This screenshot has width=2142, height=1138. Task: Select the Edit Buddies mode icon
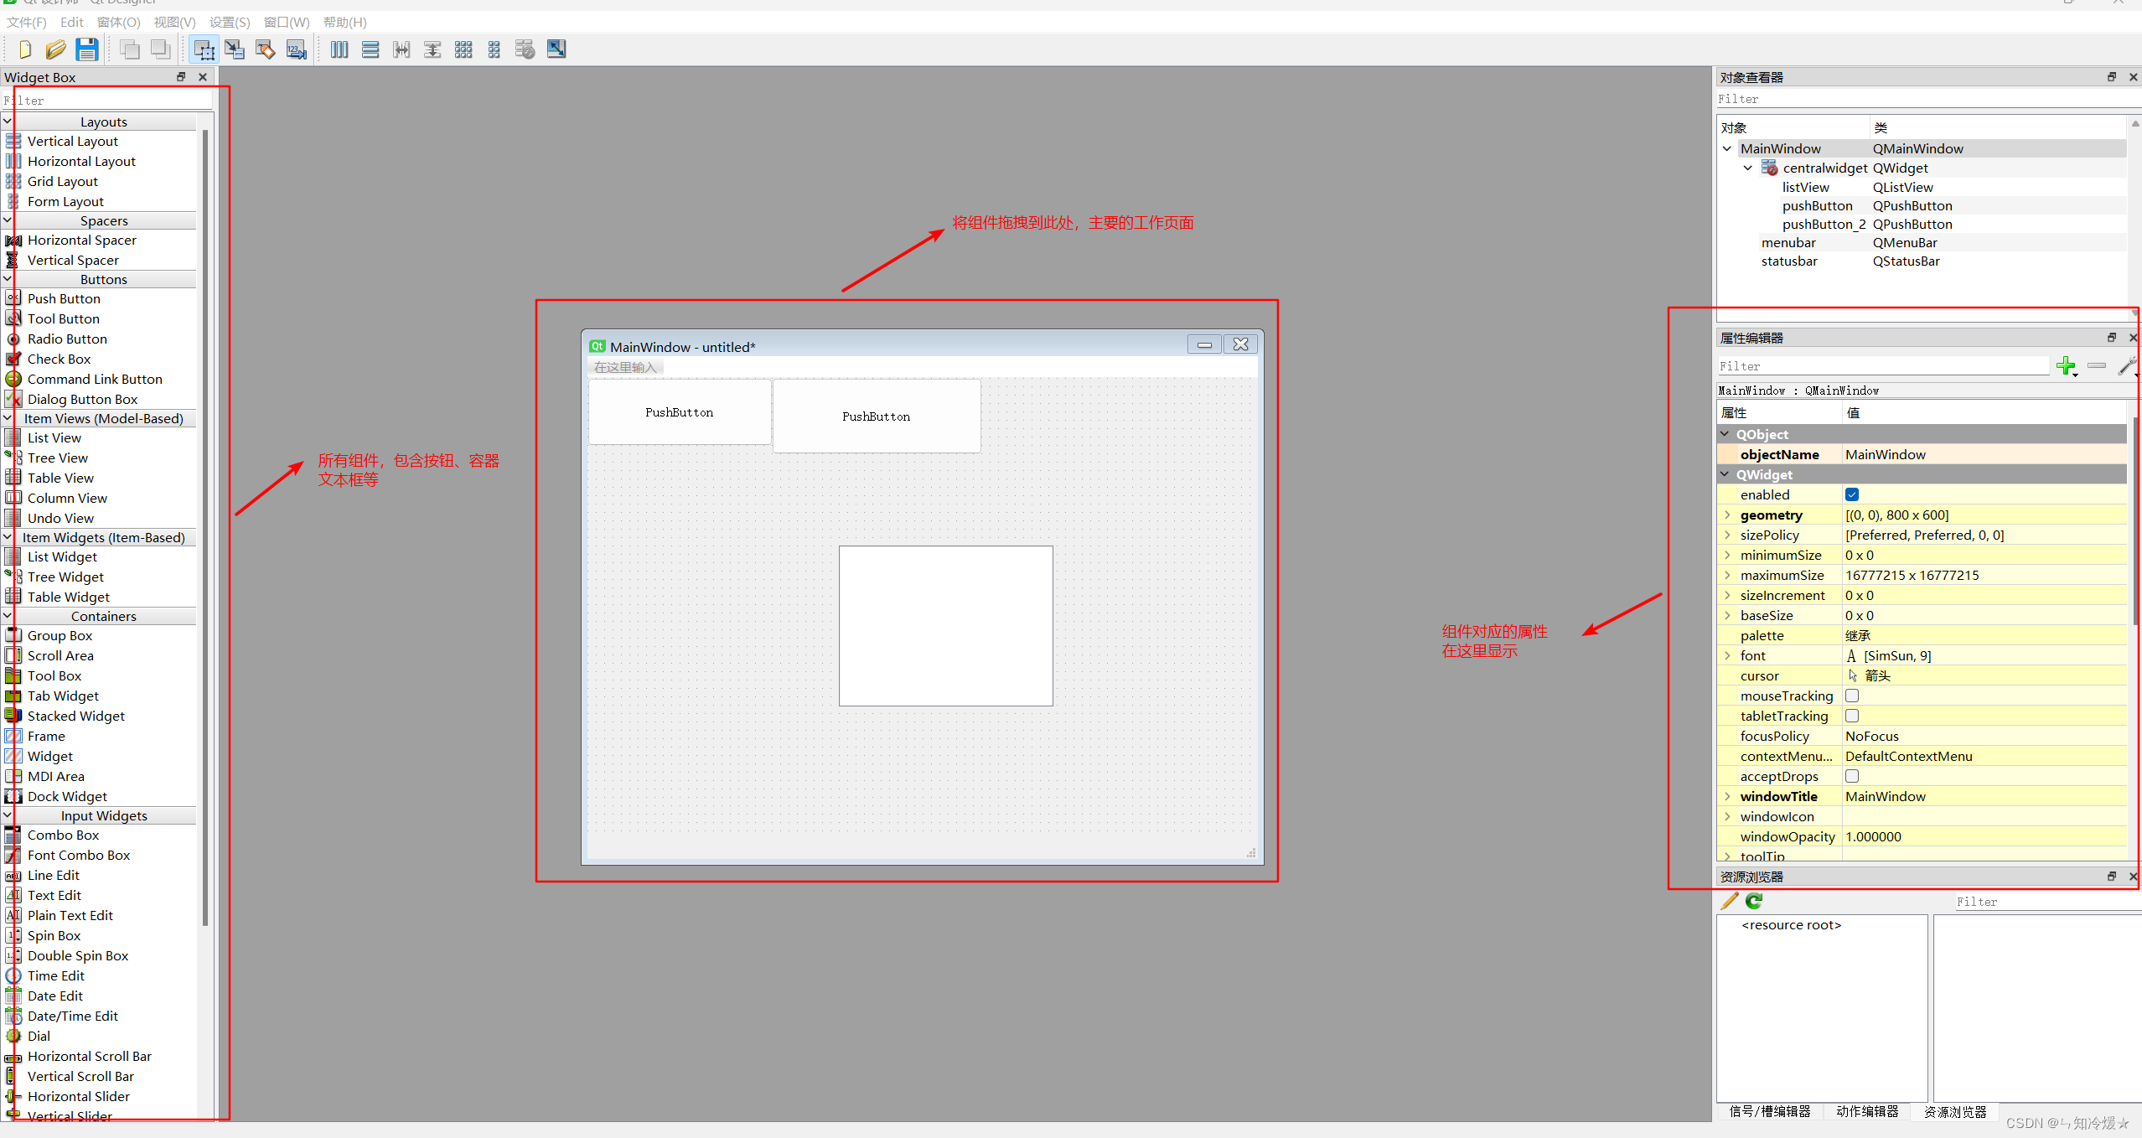[x=266, y=49]
